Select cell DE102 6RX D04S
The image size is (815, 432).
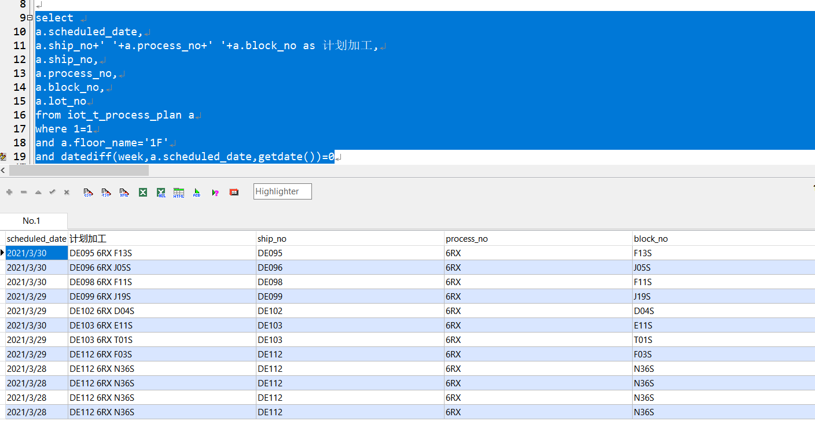coord(162,311)
